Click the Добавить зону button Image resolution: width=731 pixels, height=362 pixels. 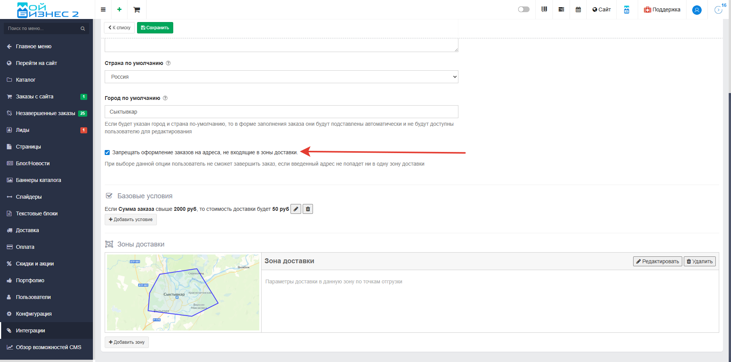[127, 342]
